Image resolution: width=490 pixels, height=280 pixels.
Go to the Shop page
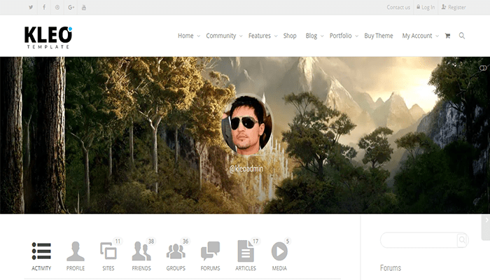[x=290, y=36]
